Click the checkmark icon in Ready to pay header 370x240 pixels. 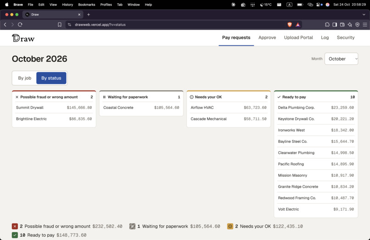(x=279, y=97)
